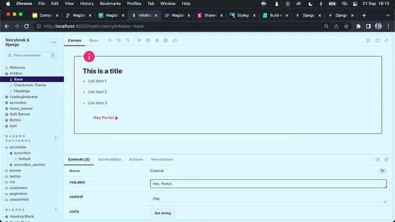Click the Set string button for ctaTo

162,213
